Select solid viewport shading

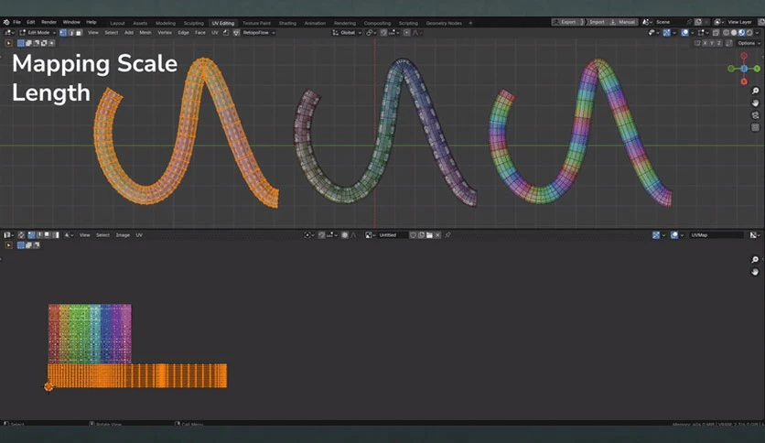[734, 33]
